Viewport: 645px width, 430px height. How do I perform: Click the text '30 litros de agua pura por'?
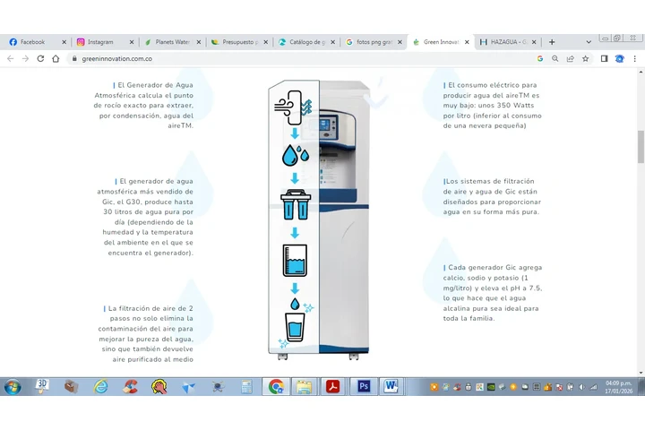[x=148, y=212]
